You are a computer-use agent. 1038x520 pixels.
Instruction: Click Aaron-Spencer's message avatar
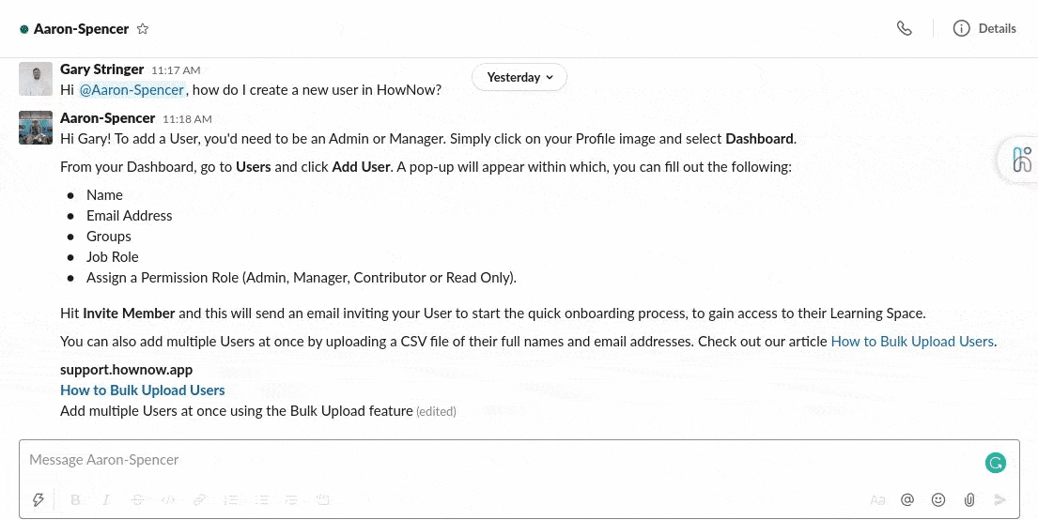pos(36,128)
